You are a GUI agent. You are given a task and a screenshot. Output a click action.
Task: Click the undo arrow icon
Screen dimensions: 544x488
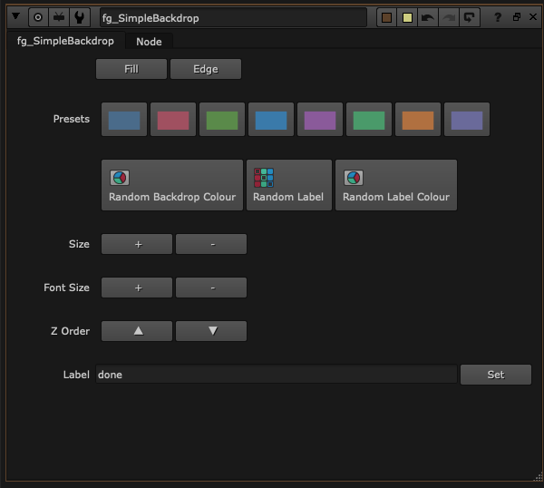[x=428, y=17]
